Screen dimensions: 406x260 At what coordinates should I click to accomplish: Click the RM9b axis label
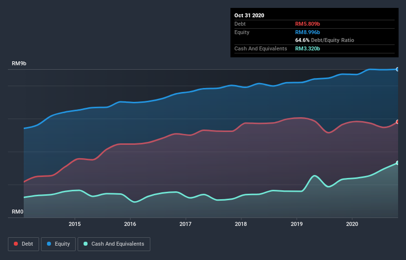click(x=19, y=63)
